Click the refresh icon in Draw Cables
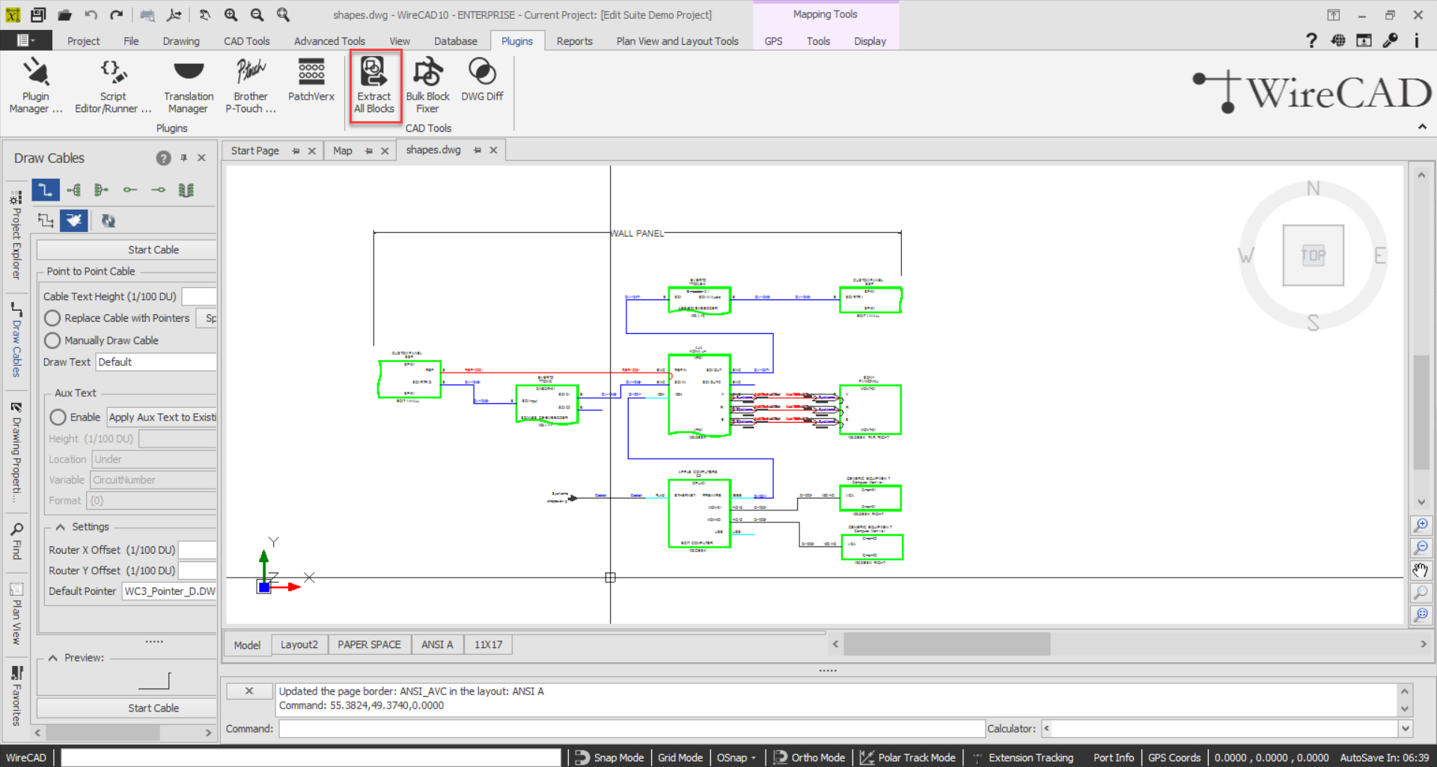 109,221
